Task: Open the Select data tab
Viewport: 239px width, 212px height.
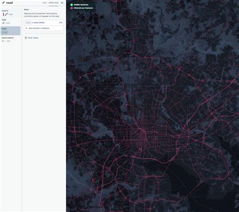Action: coord(53,3)
